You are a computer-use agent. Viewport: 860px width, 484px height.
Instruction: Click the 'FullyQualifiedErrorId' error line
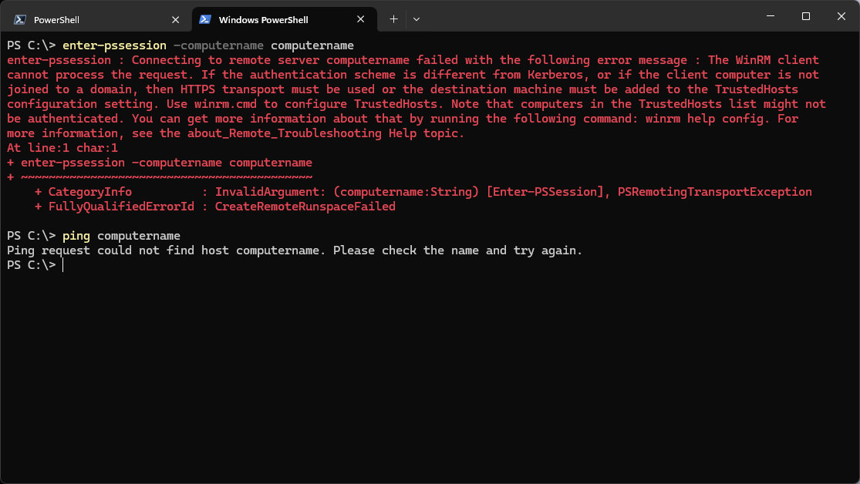[214, 207]
